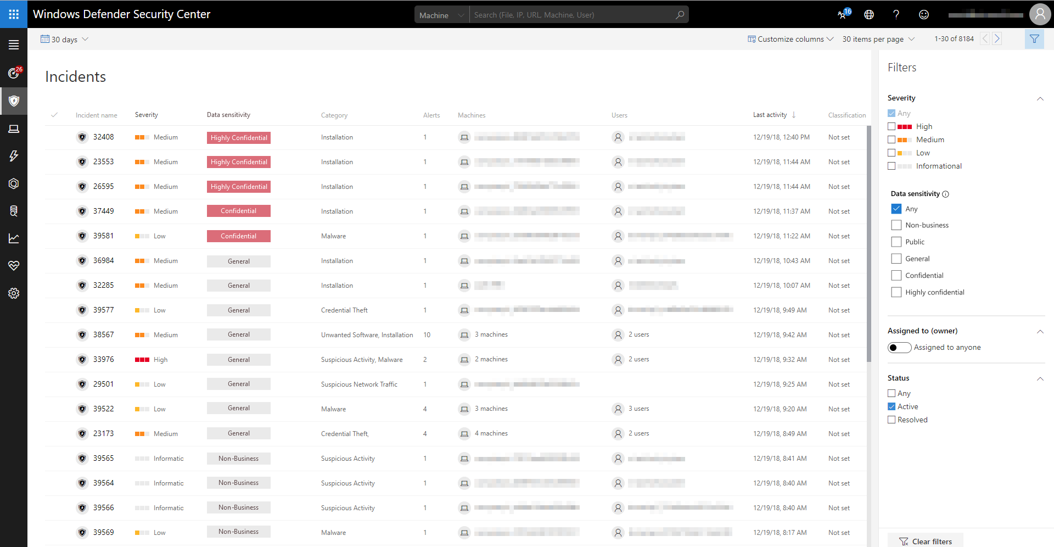The height and width of the screenshot is (547, 1054).
Task: Open Settings via the gear icon
Action: (14, 293)
